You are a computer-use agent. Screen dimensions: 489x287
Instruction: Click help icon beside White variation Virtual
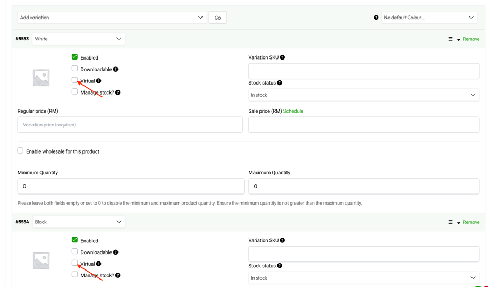tap(98, 81)
